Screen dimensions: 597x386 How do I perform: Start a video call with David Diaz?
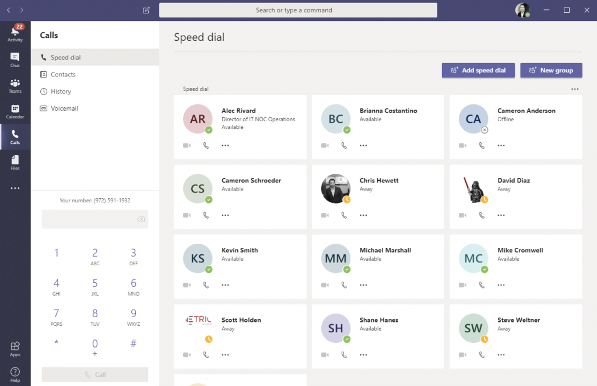(x=462, y=215)
